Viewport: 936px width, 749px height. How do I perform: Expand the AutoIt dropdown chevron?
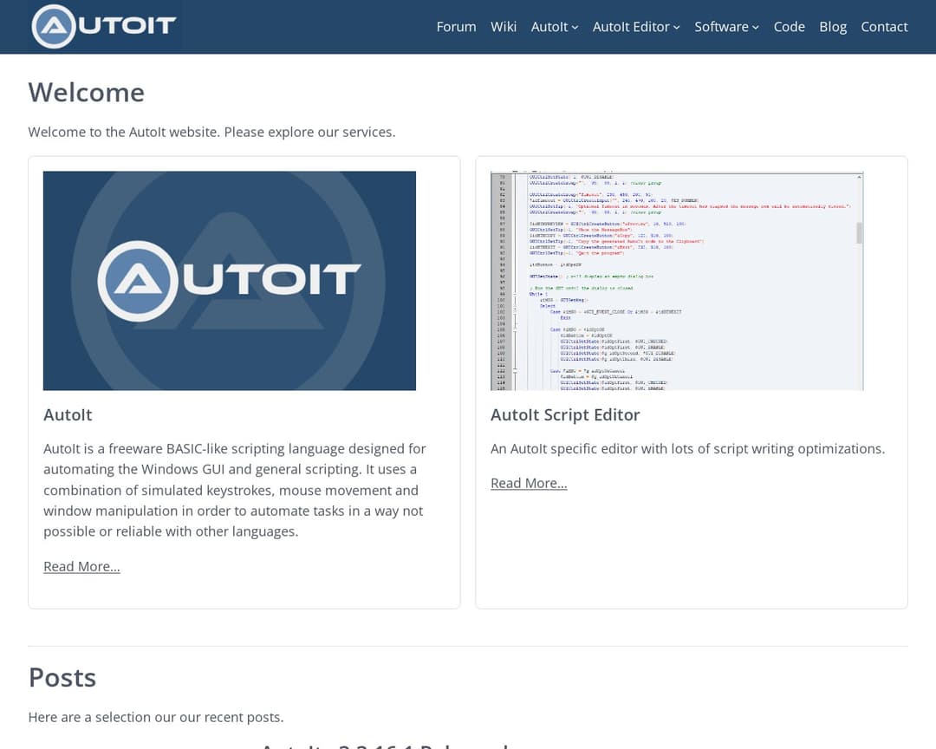[x=575, y=27]
